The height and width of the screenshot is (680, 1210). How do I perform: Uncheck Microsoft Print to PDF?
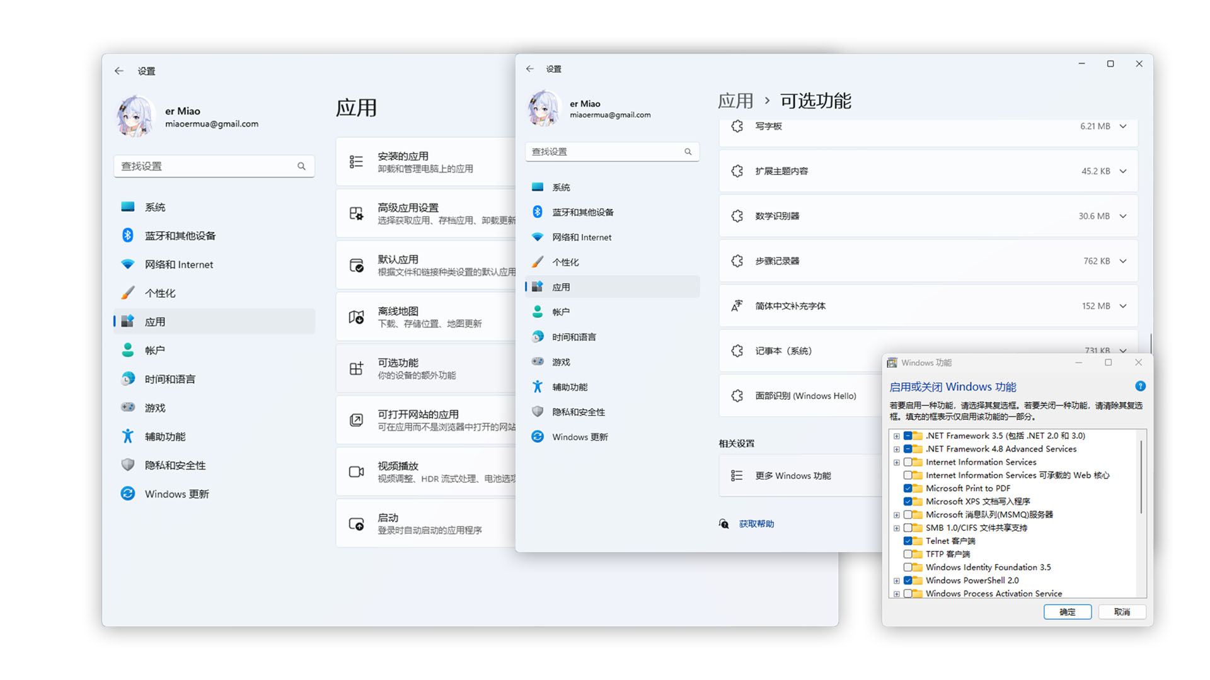click(x=908, y=488)
